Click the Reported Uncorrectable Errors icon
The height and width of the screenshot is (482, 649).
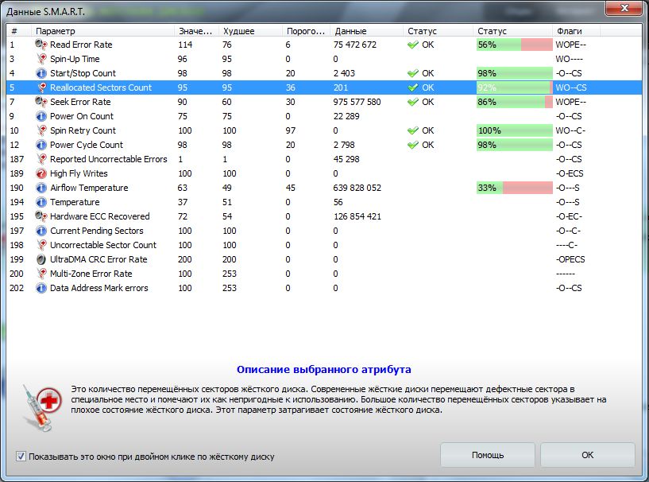(41, 159)
